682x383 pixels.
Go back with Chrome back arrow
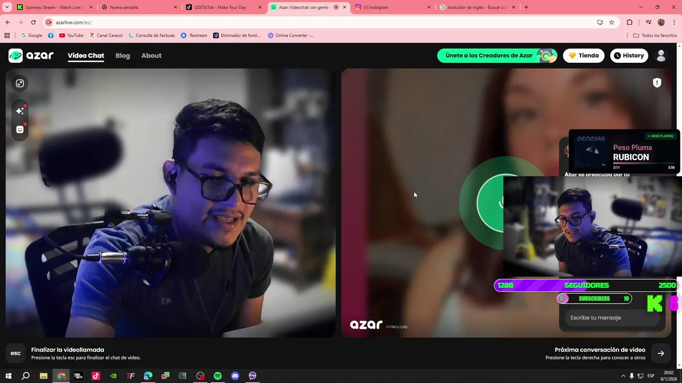(7, 22)
